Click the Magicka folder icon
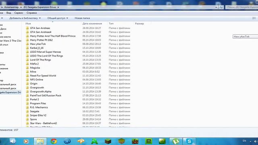258x145 pixels. point(27,68)
